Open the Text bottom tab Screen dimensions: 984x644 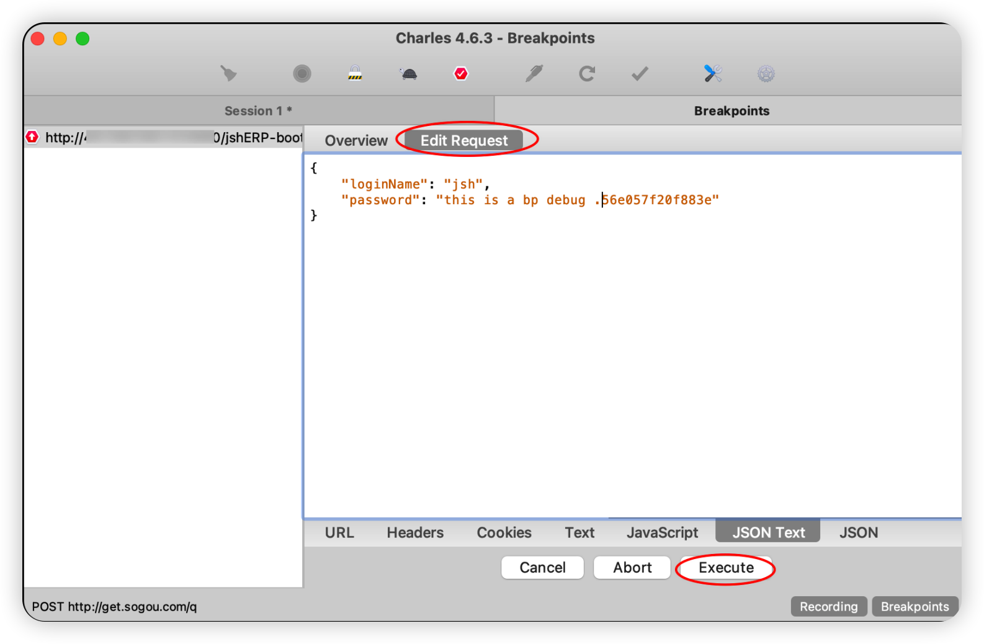(579, 533)
